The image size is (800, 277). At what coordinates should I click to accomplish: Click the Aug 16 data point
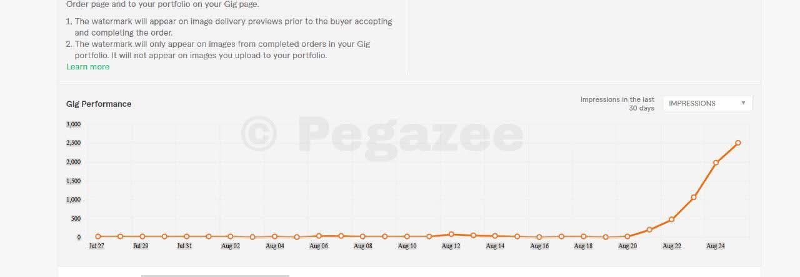[539, 237]
